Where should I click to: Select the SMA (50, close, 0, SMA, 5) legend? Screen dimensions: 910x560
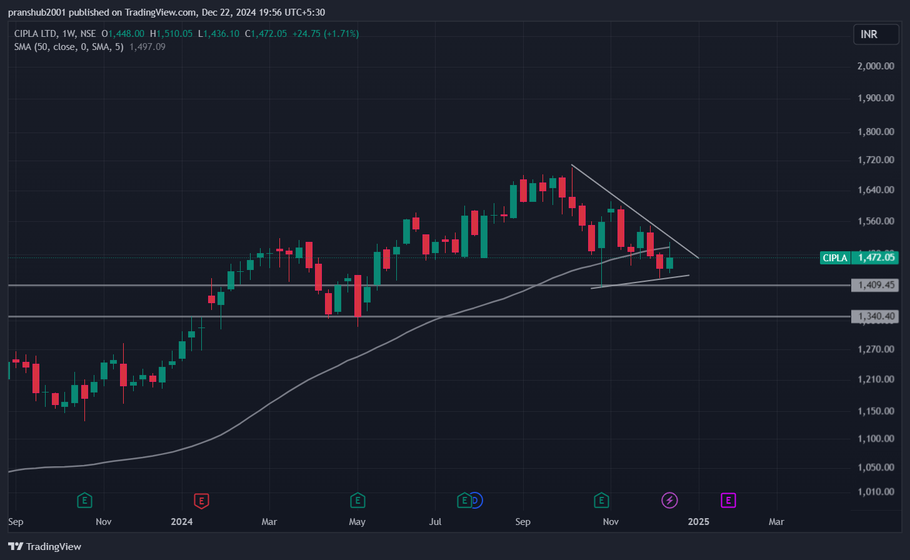(69, 47)
